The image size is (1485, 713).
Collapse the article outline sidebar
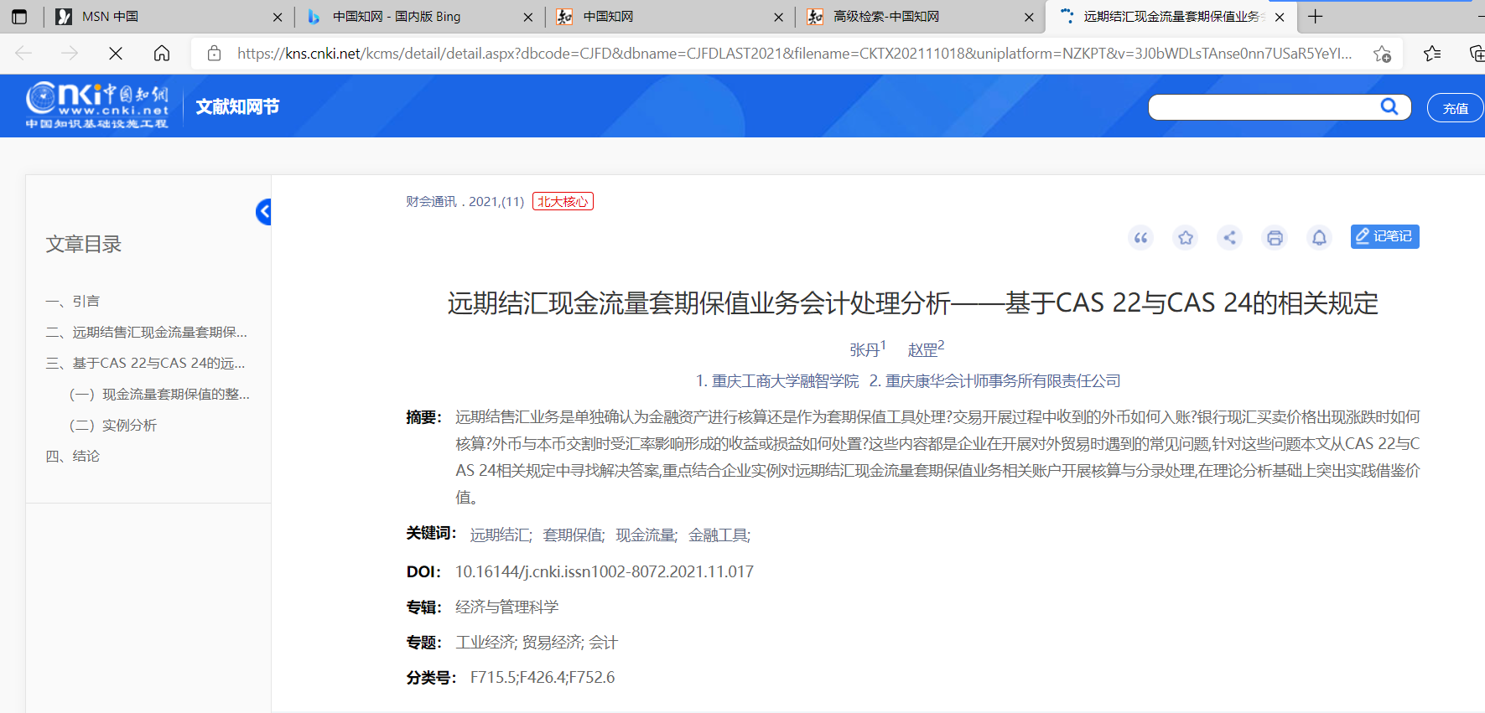[x=263, y=212]
